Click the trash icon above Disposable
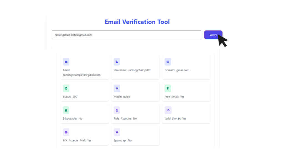284x149 pixels. pos(66,110)
